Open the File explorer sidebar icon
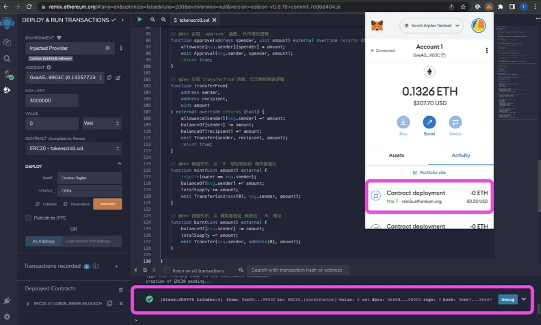Screen dimensions: 541x325 point(7,42)
